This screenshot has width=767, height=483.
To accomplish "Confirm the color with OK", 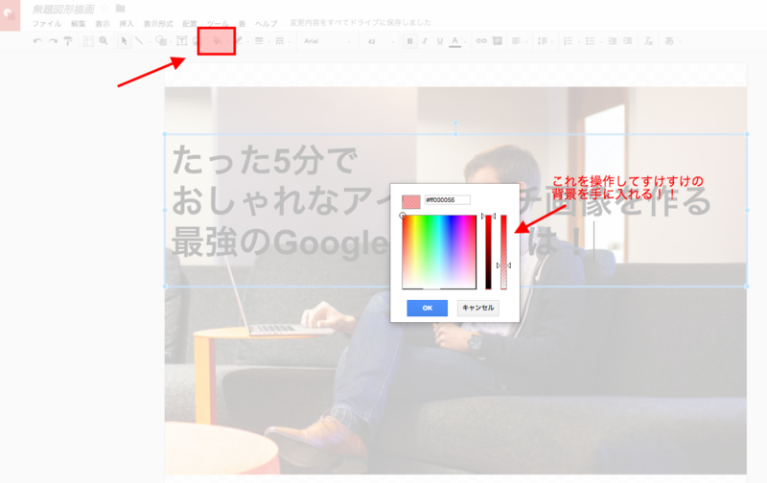I will (427, 308).
